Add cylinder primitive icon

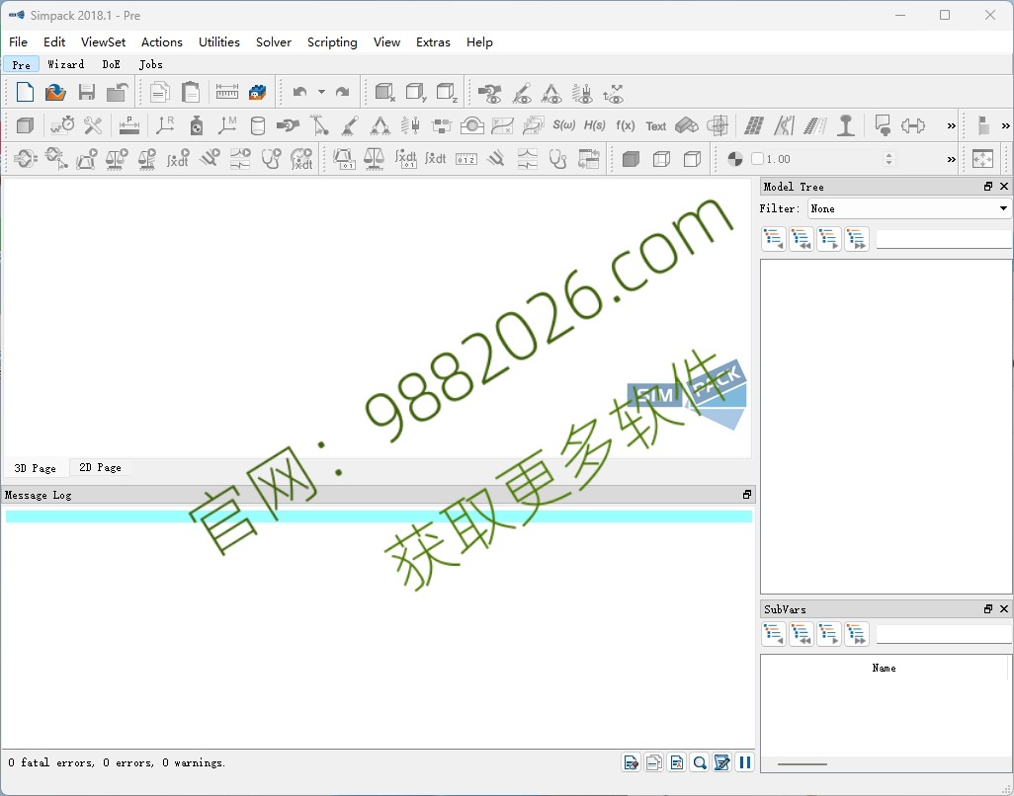[257, 125]
